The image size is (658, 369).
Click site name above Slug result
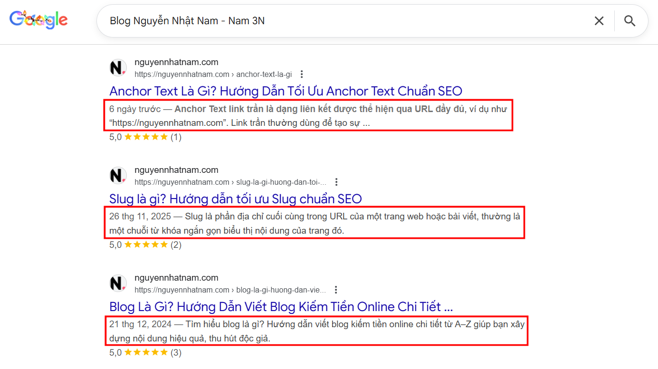coord(176,170)
